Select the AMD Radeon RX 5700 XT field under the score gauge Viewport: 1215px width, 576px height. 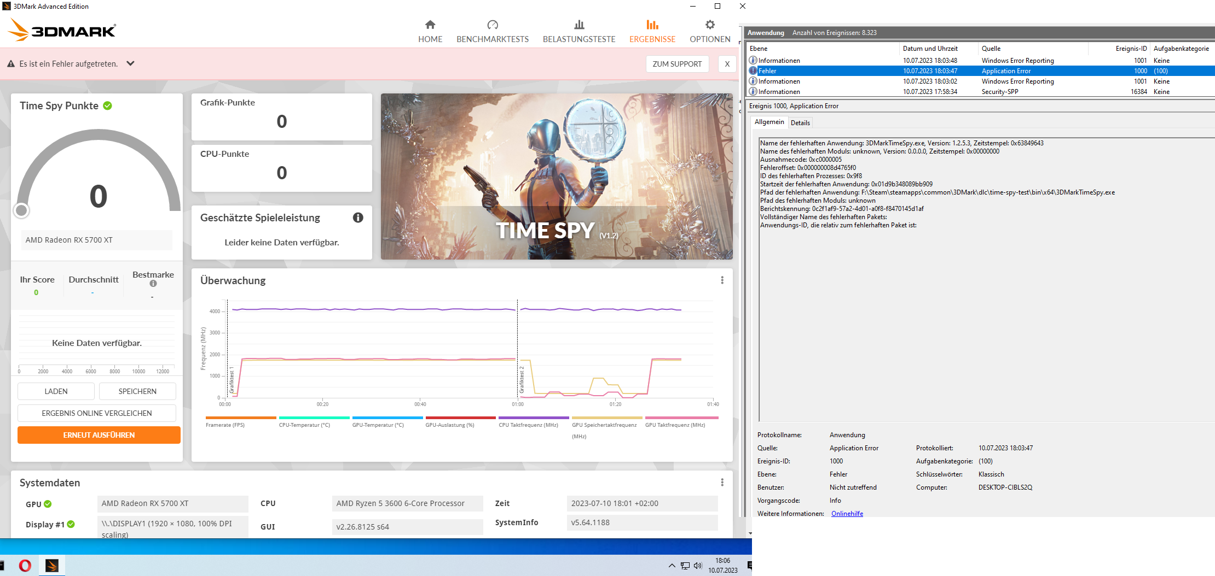coord(96,240)
